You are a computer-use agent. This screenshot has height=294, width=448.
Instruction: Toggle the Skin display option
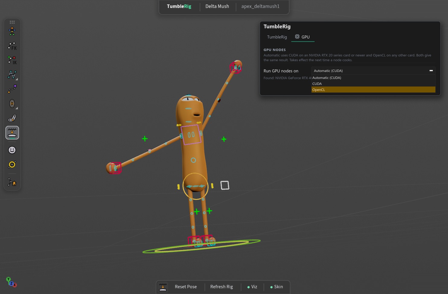click(x=277, y=287)
